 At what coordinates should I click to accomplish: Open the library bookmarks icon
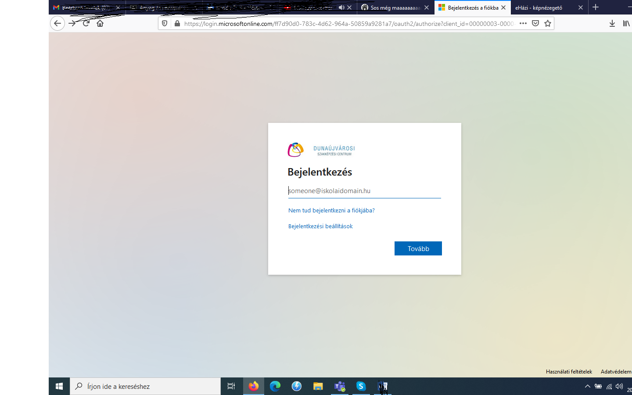pos(626,23)
